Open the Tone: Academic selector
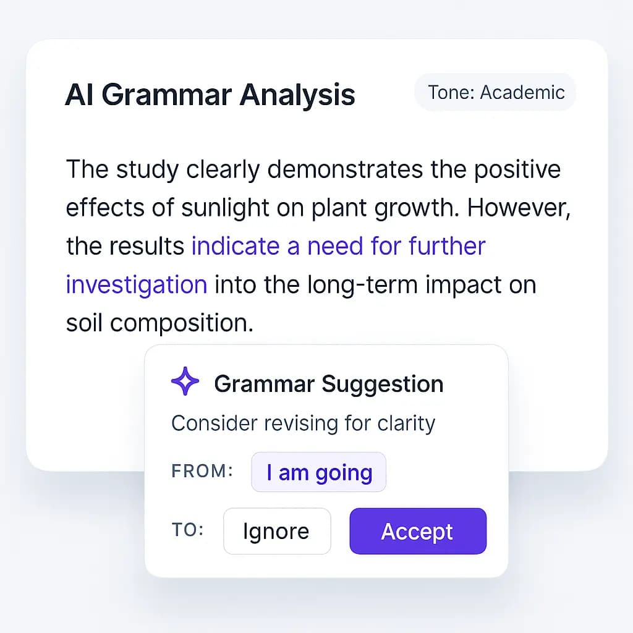This screenshot has height=633, width=633. (x=495, y=91)
